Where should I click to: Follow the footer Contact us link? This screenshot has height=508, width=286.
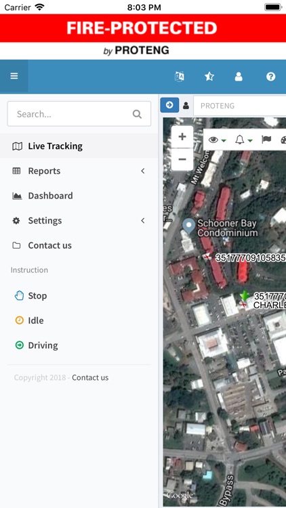tap(90, 377)
